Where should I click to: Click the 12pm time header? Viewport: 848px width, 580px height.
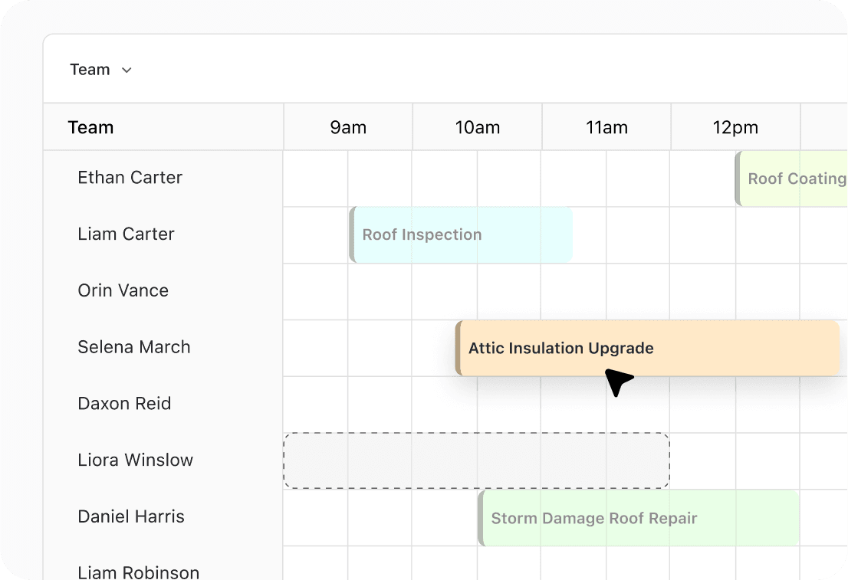tap(735, 127)
